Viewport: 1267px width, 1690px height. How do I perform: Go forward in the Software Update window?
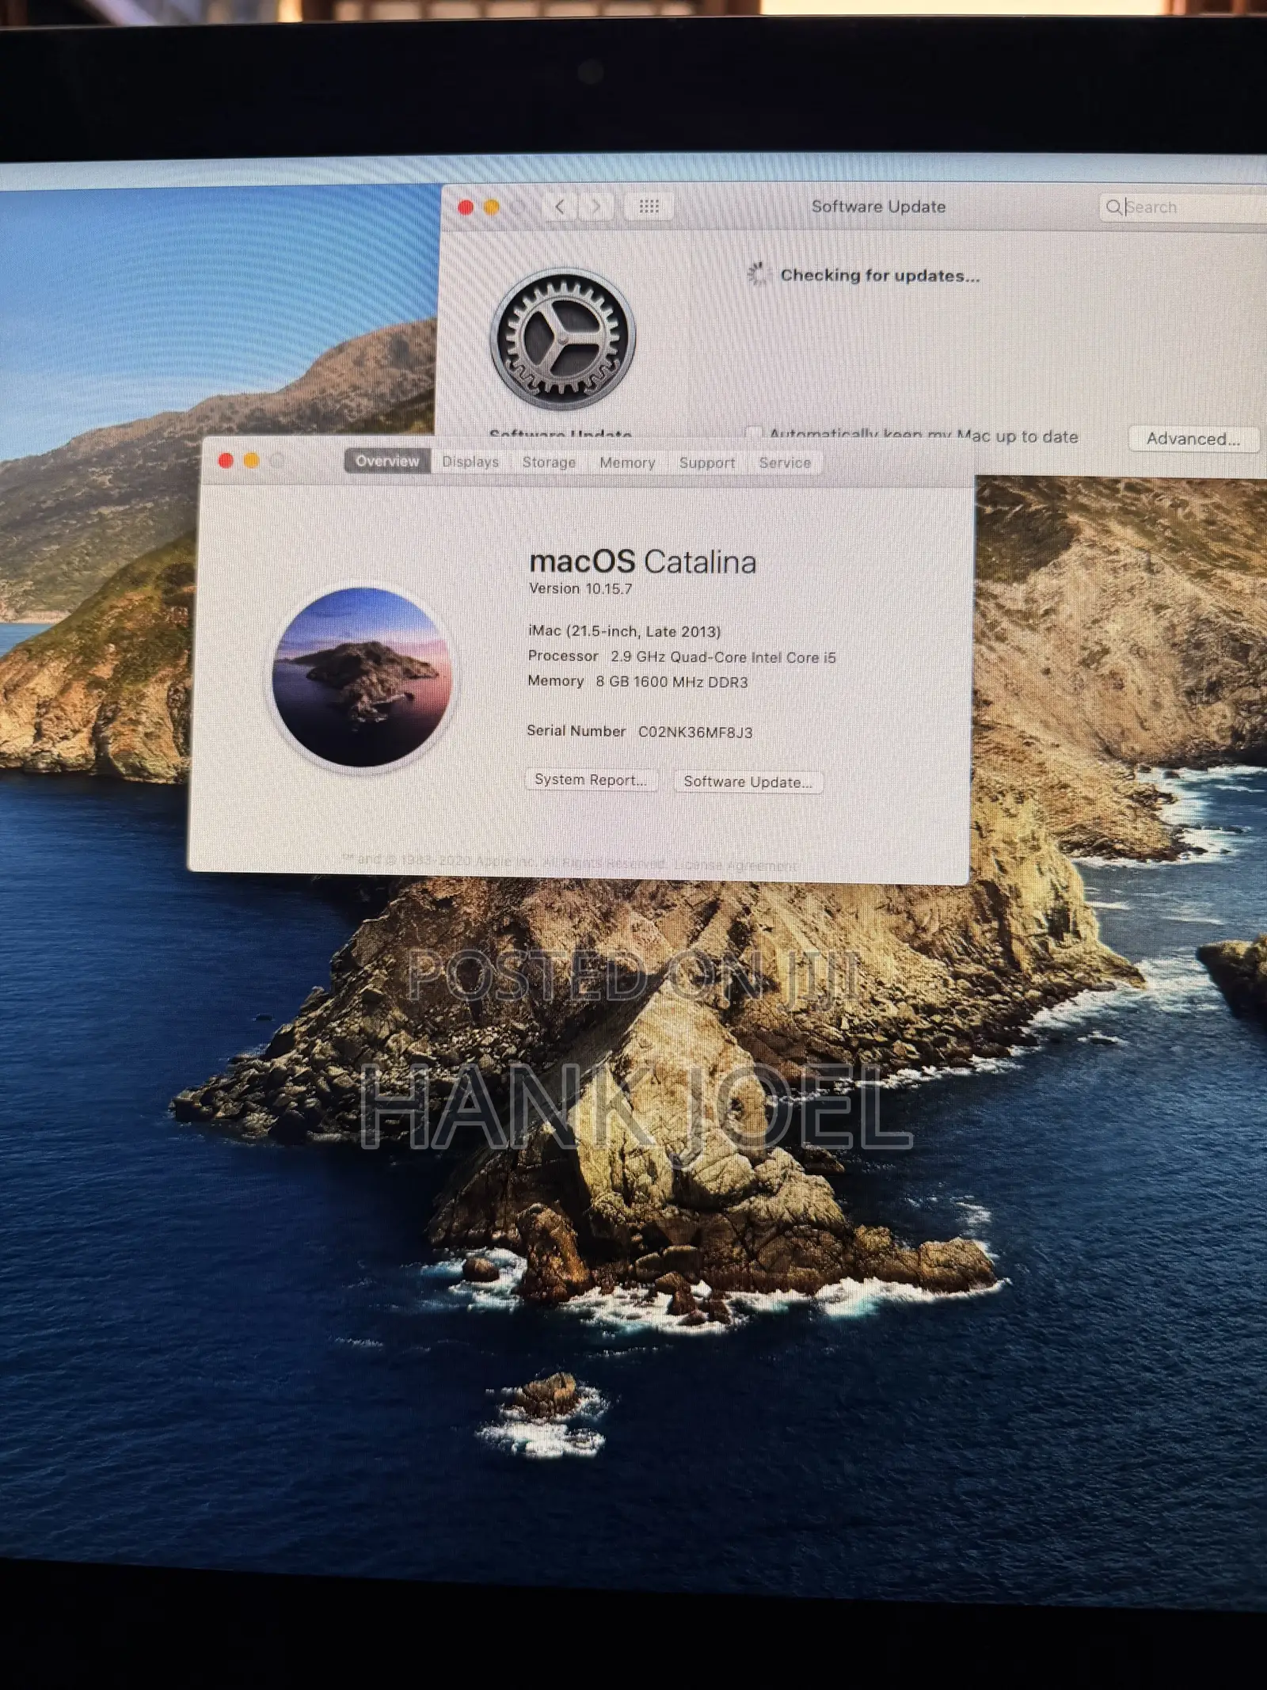[x=595, y=207]
